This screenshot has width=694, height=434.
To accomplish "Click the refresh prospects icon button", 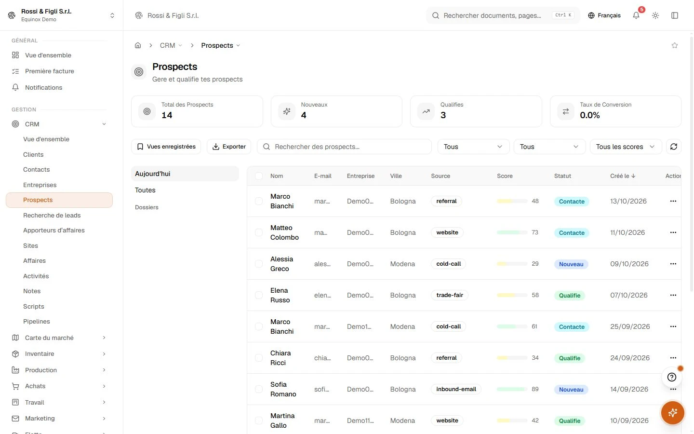I will [x=674, y=147].
